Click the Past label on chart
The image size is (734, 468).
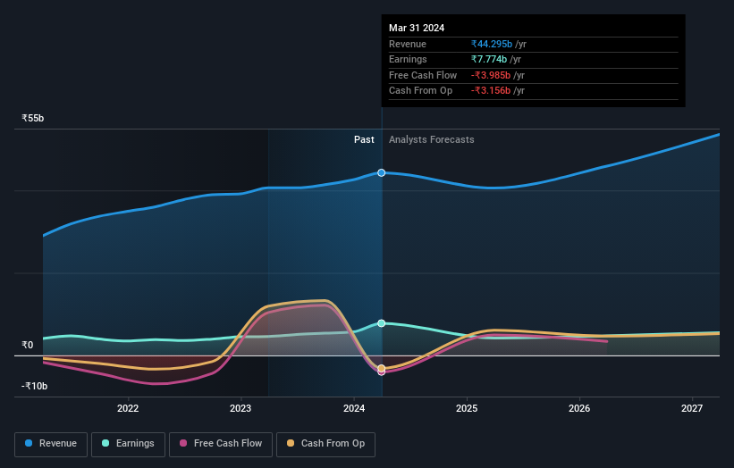[364, 139]
